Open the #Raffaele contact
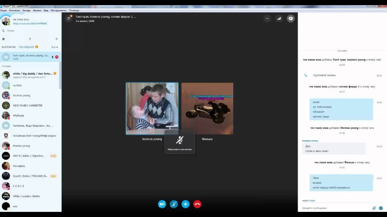The height and width of the screenshot is (217, 387). coord(30,115)
